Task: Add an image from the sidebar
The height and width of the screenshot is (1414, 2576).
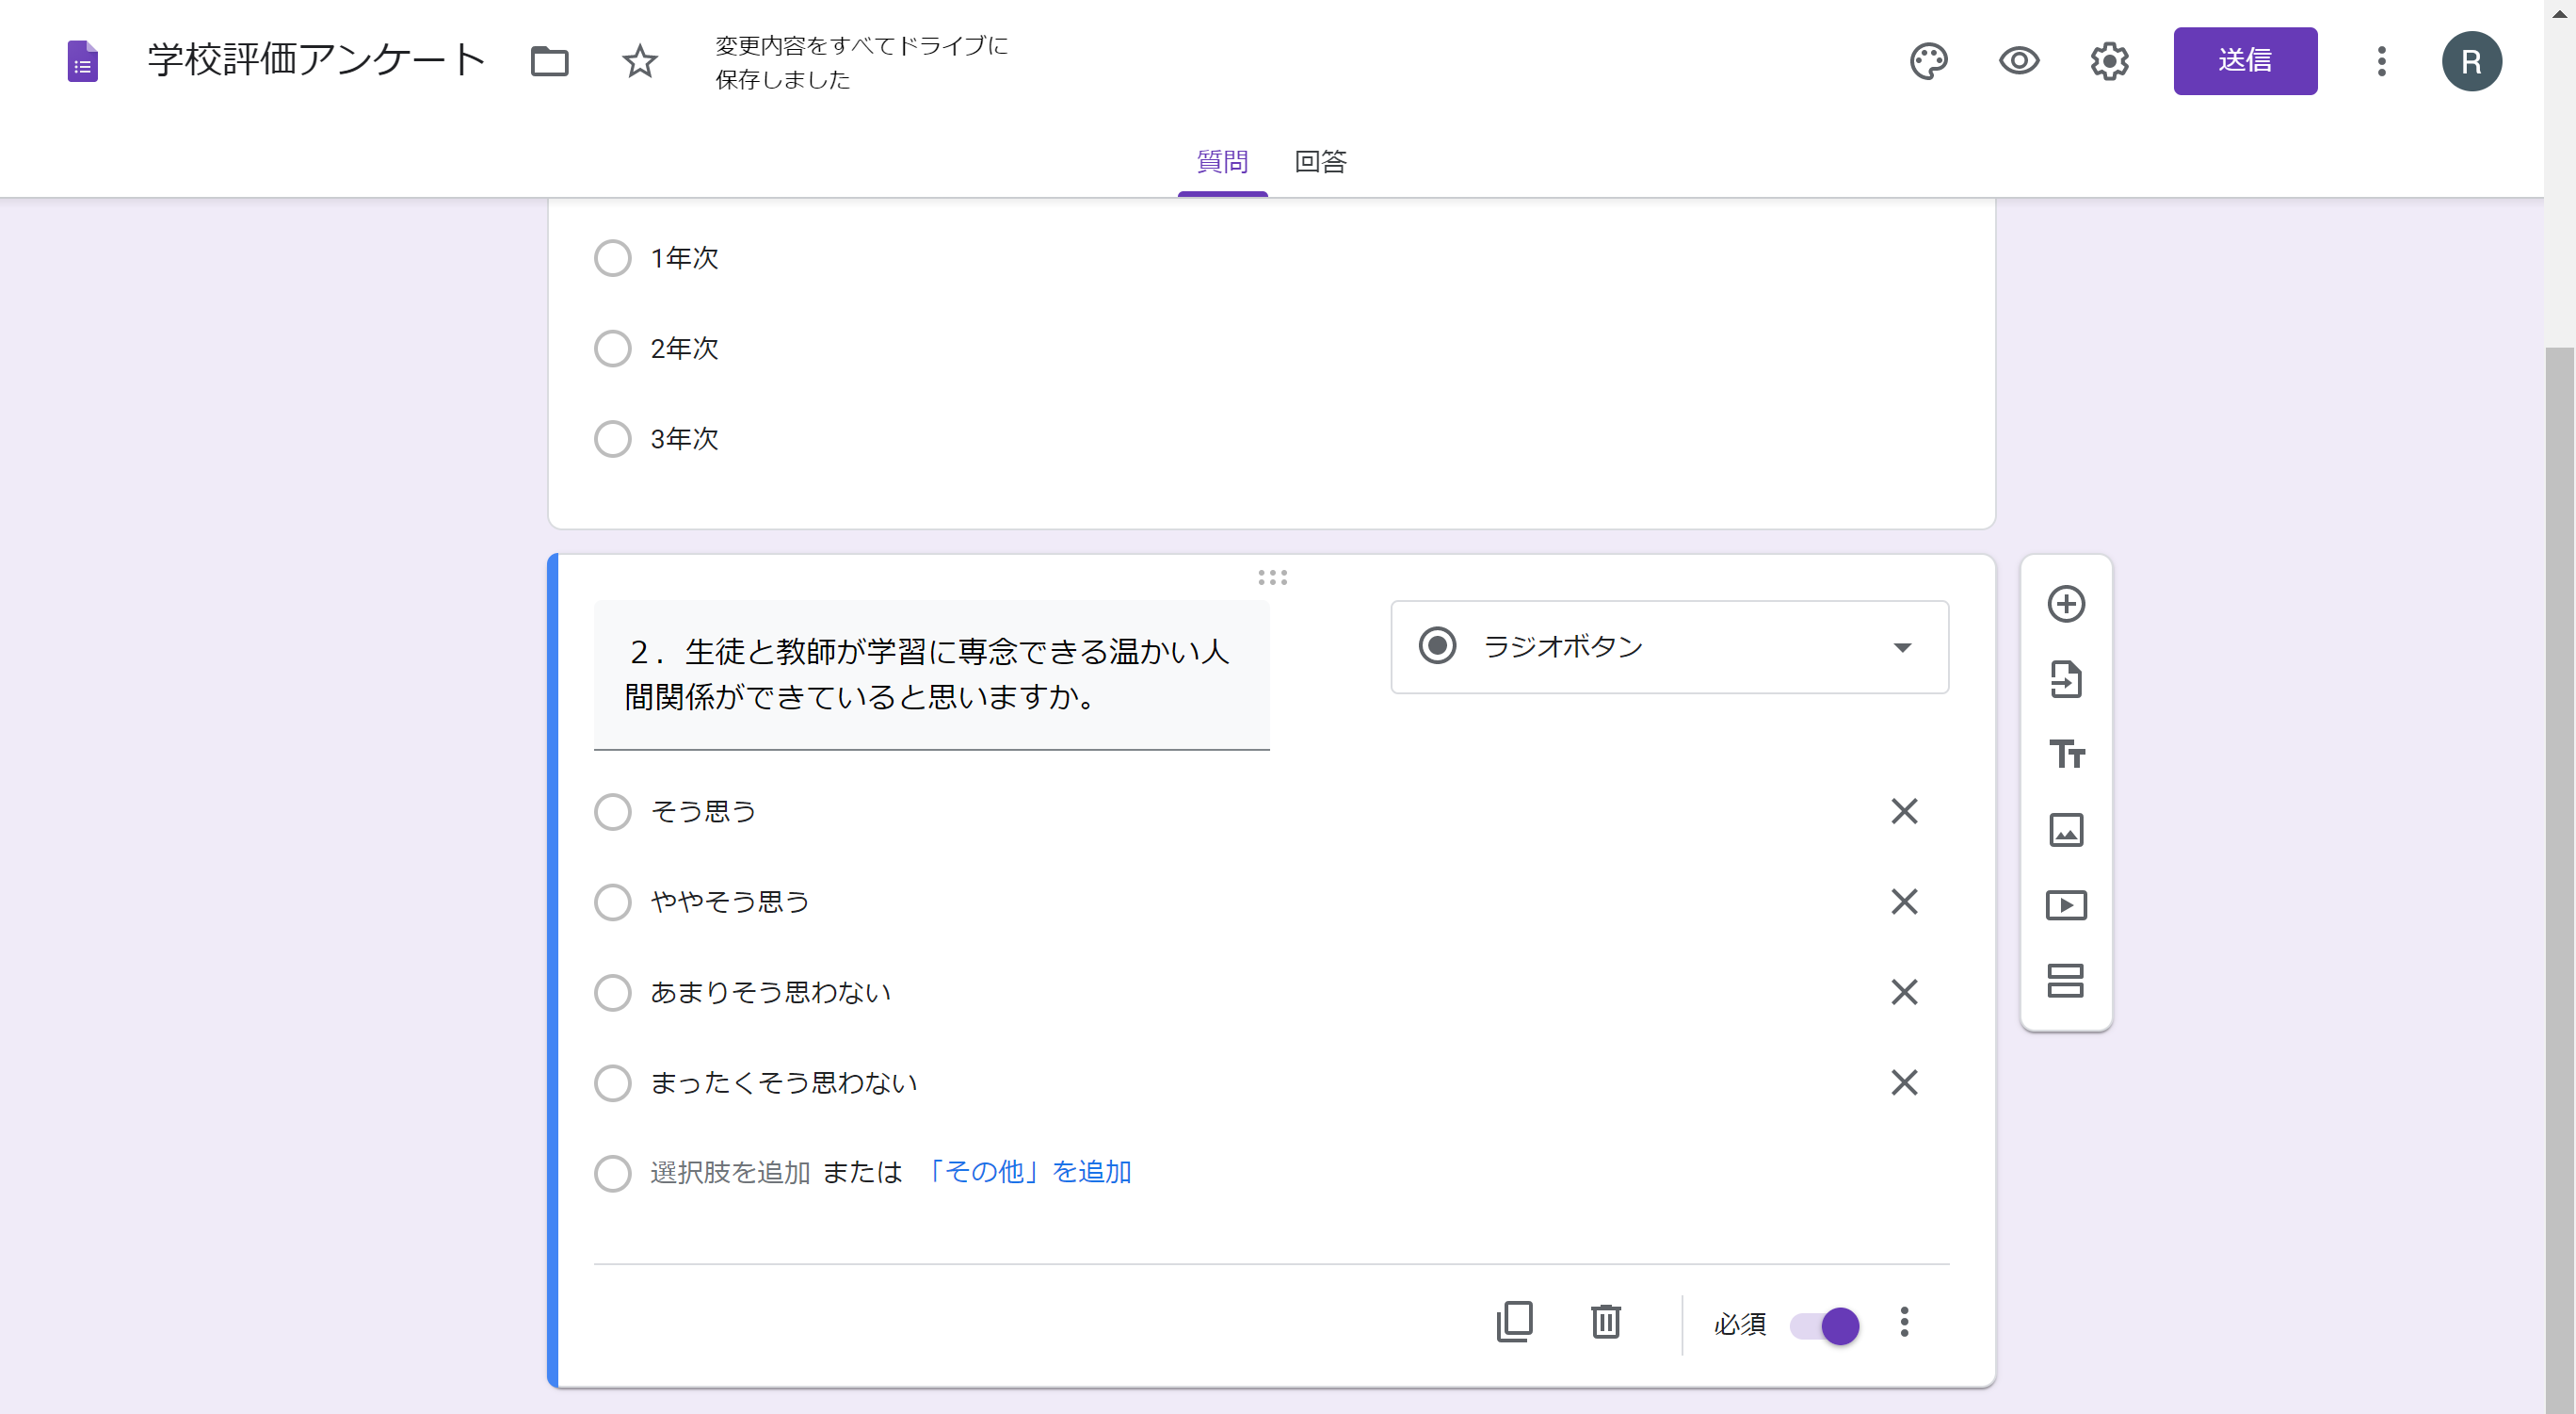Action: click(2066, 830)
